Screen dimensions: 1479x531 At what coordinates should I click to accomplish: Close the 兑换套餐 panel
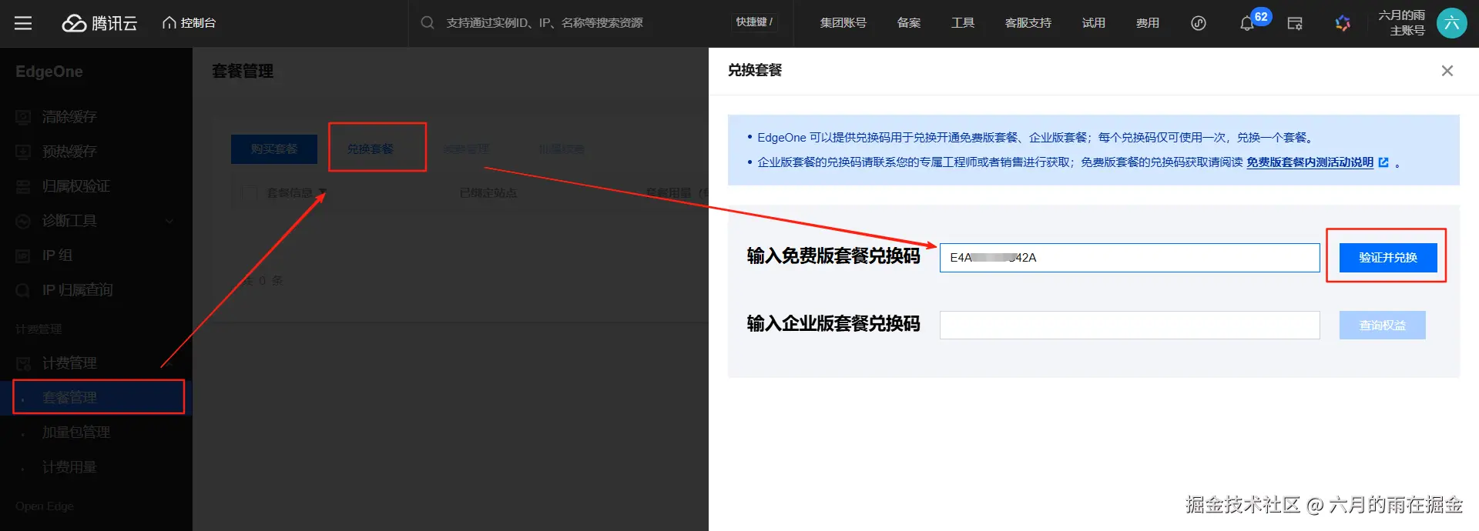(1447, 71)
